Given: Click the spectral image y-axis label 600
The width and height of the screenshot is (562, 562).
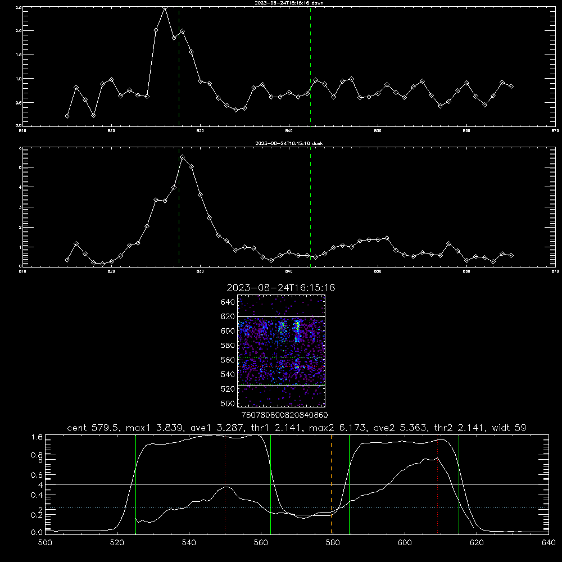Looking at the screenshot, I should tap(228, 331).
